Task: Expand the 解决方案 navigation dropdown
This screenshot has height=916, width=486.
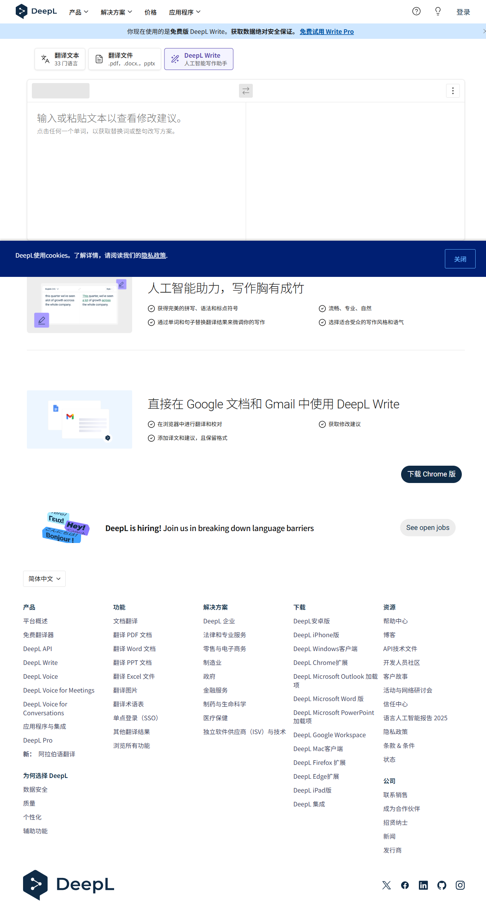Action: (116, 12)
